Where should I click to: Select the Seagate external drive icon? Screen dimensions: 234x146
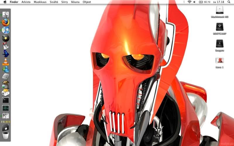coord(220,44)
